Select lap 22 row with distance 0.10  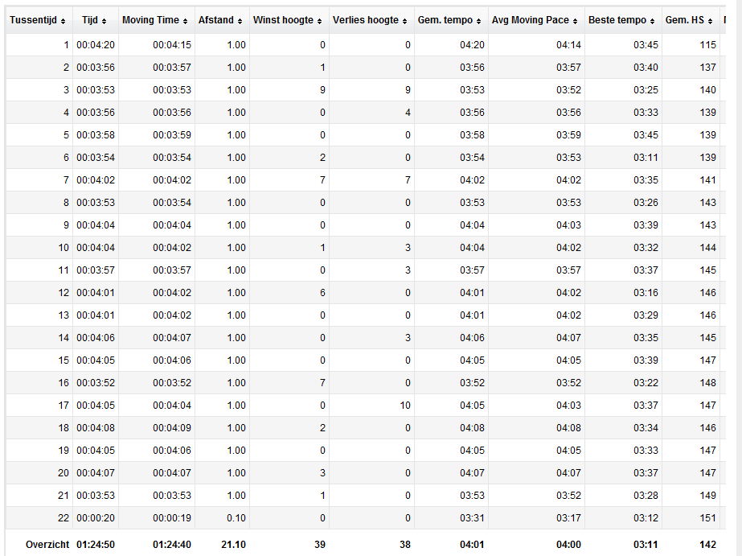(365, 518)
